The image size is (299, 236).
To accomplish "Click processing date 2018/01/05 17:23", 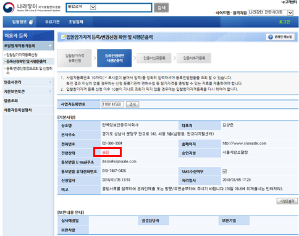I will (x=237, y=180).
